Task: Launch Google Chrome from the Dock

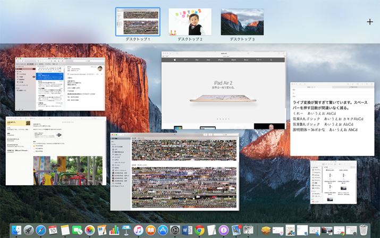Action: 199,230
